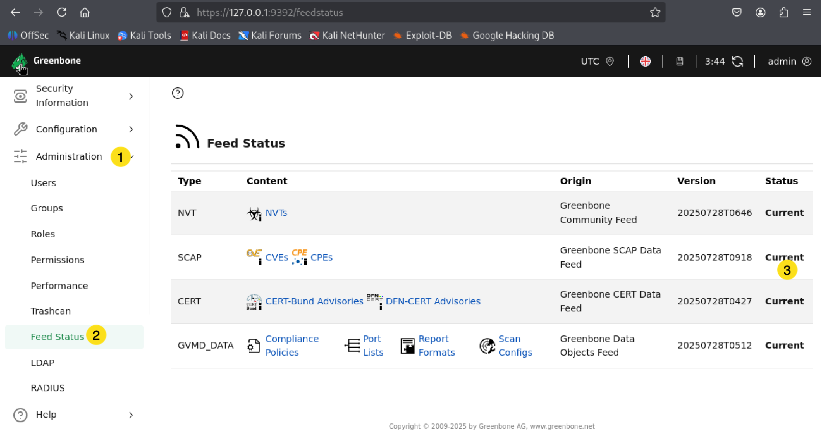
Task: Open the DFN-CERT Advisories link
Action: coord(433,301)
